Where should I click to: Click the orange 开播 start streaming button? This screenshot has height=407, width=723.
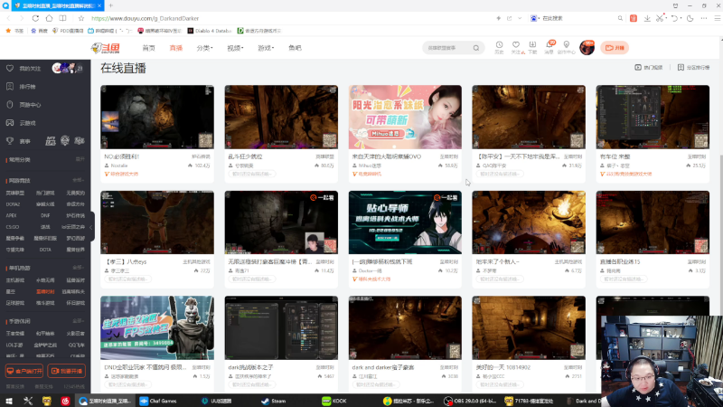[x=615, y=48]
